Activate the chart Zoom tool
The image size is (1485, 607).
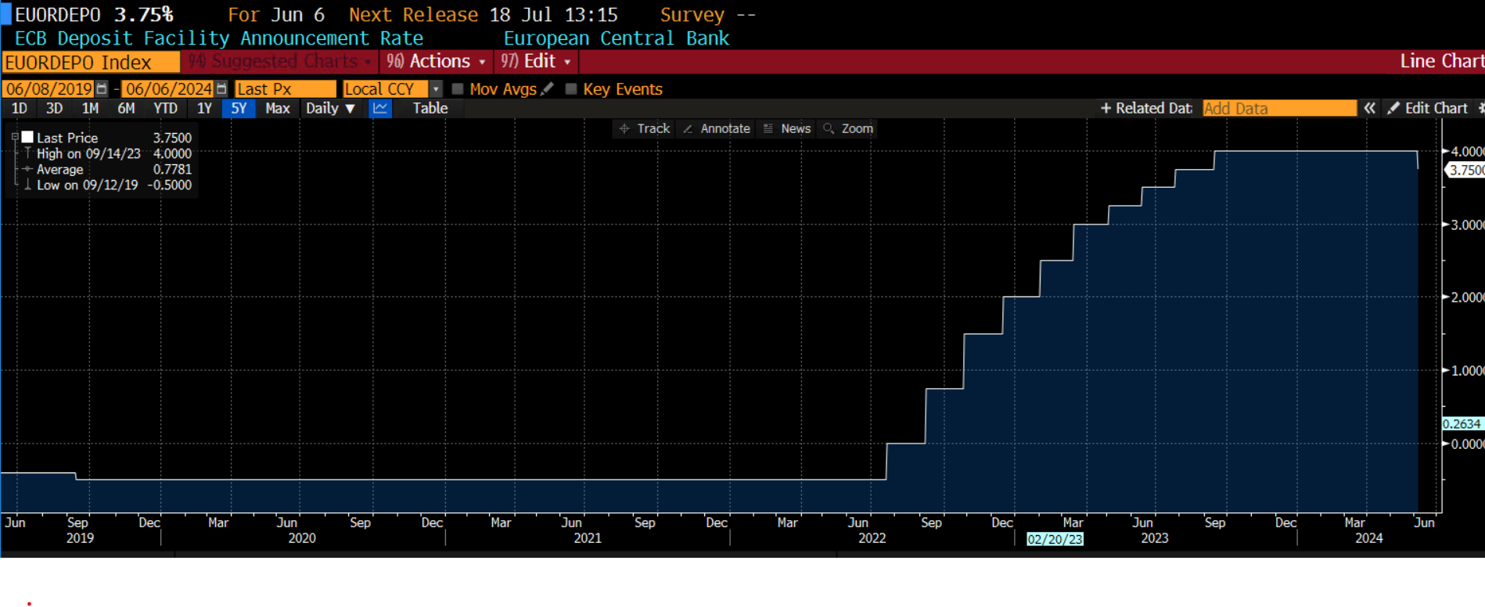click(x=848, y=129)
